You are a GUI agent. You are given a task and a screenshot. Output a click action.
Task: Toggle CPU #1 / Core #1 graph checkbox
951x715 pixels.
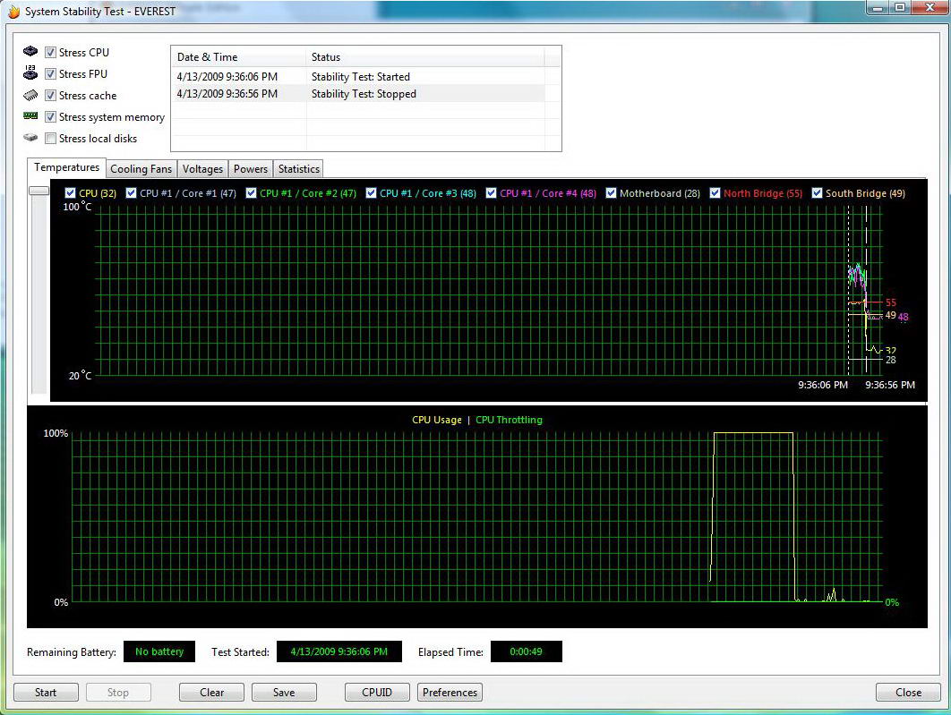tap(131, 192)
